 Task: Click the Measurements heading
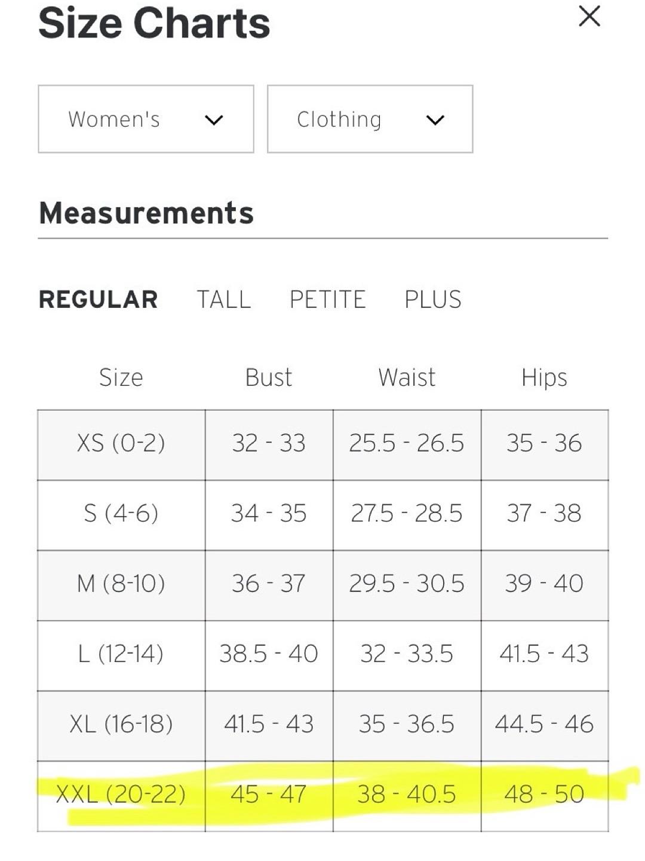point(146,213)
